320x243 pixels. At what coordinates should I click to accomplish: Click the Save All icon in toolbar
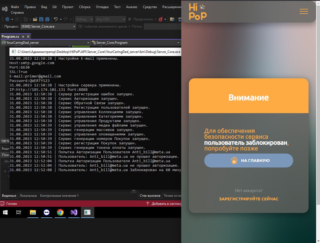pyautogui.click(x=47, y=19)
